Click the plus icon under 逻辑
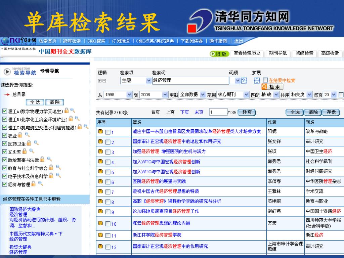The image size is (344, 258). point(99,81)
